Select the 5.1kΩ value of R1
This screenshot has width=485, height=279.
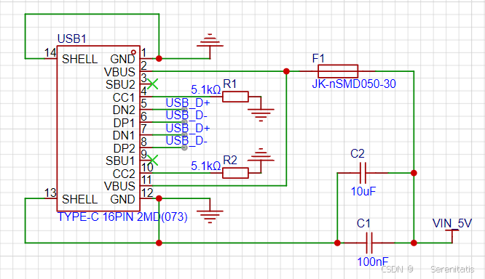pos(205,90)
